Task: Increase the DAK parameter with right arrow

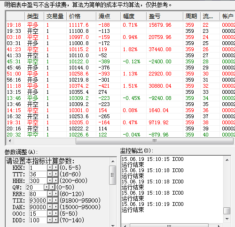Action: tap(55, 207)
